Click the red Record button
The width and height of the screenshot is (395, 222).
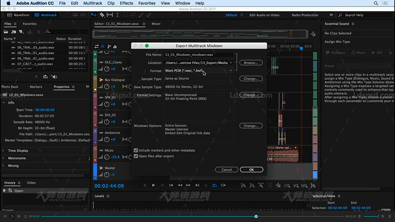[206, 185]
